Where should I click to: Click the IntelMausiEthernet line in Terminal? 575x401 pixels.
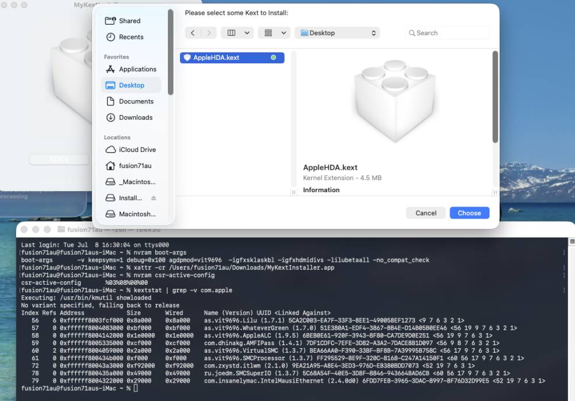click(x=283, y=381)
